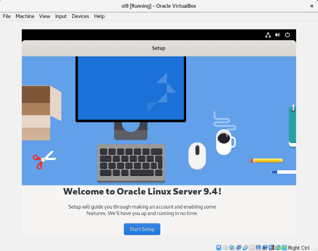The height and width of the screenshot is (251, 318).
Task: Click the guest volume speaker icon
Action: click(278, 35)
